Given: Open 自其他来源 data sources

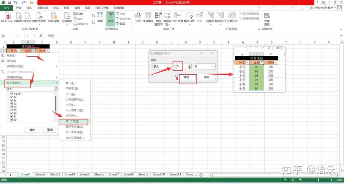Looking at the screenshot, I should pos(39,18).
